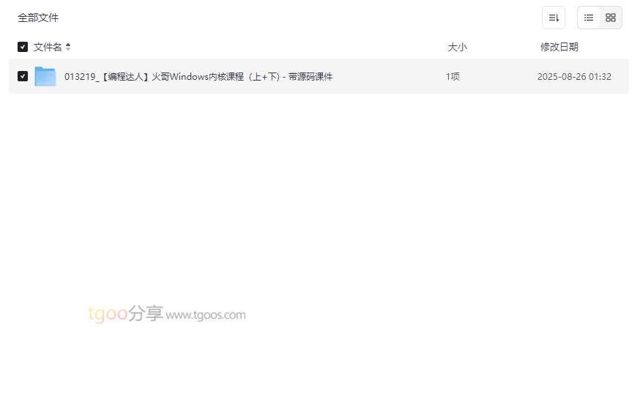640x394 pixels.
Task: Sort files by 文件名 column header
Action: click(x=48, y=47)
